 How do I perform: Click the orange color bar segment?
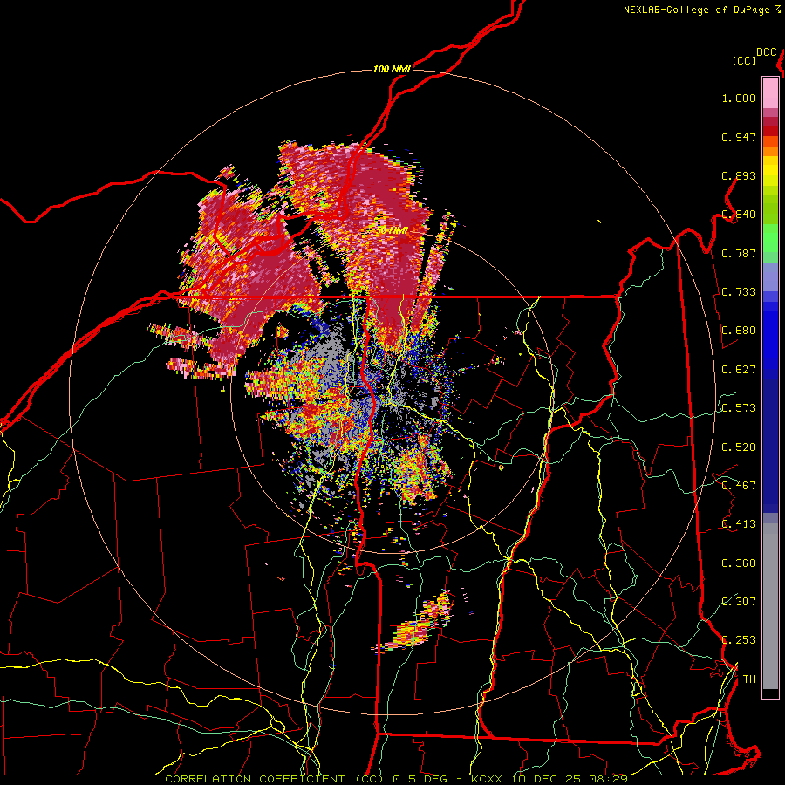770,151
